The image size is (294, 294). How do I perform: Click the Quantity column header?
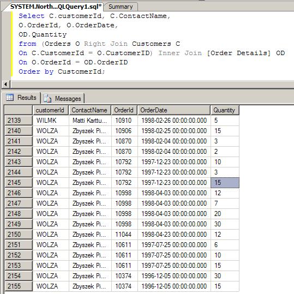click(x=225, y=110)
